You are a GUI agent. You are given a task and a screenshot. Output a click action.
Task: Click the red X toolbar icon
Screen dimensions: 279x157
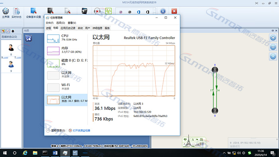[x=174, y=11]
